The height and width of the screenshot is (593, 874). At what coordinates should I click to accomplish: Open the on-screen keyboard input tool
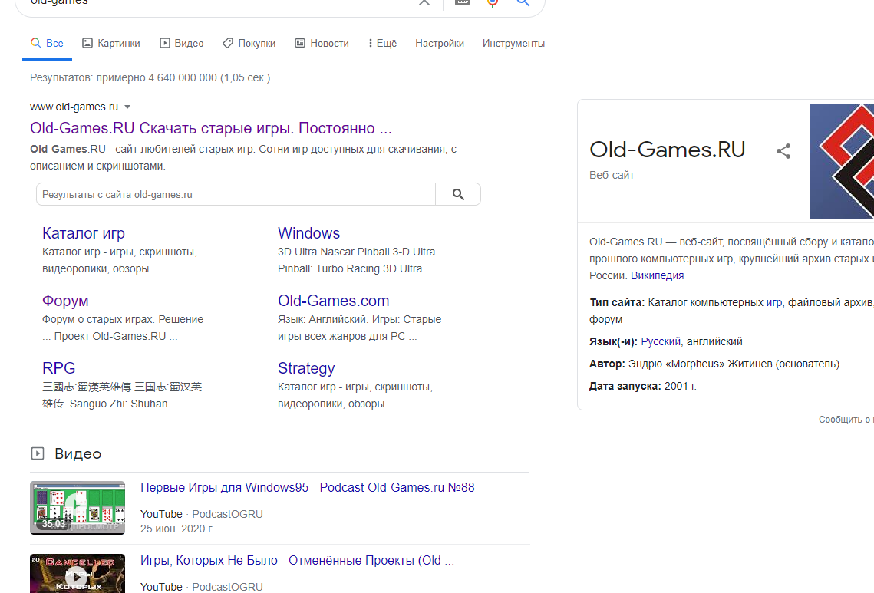coord(462,2)
